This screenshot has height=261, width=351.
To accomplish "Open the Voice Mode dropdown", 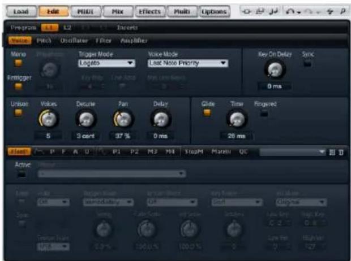I will 187,63.
